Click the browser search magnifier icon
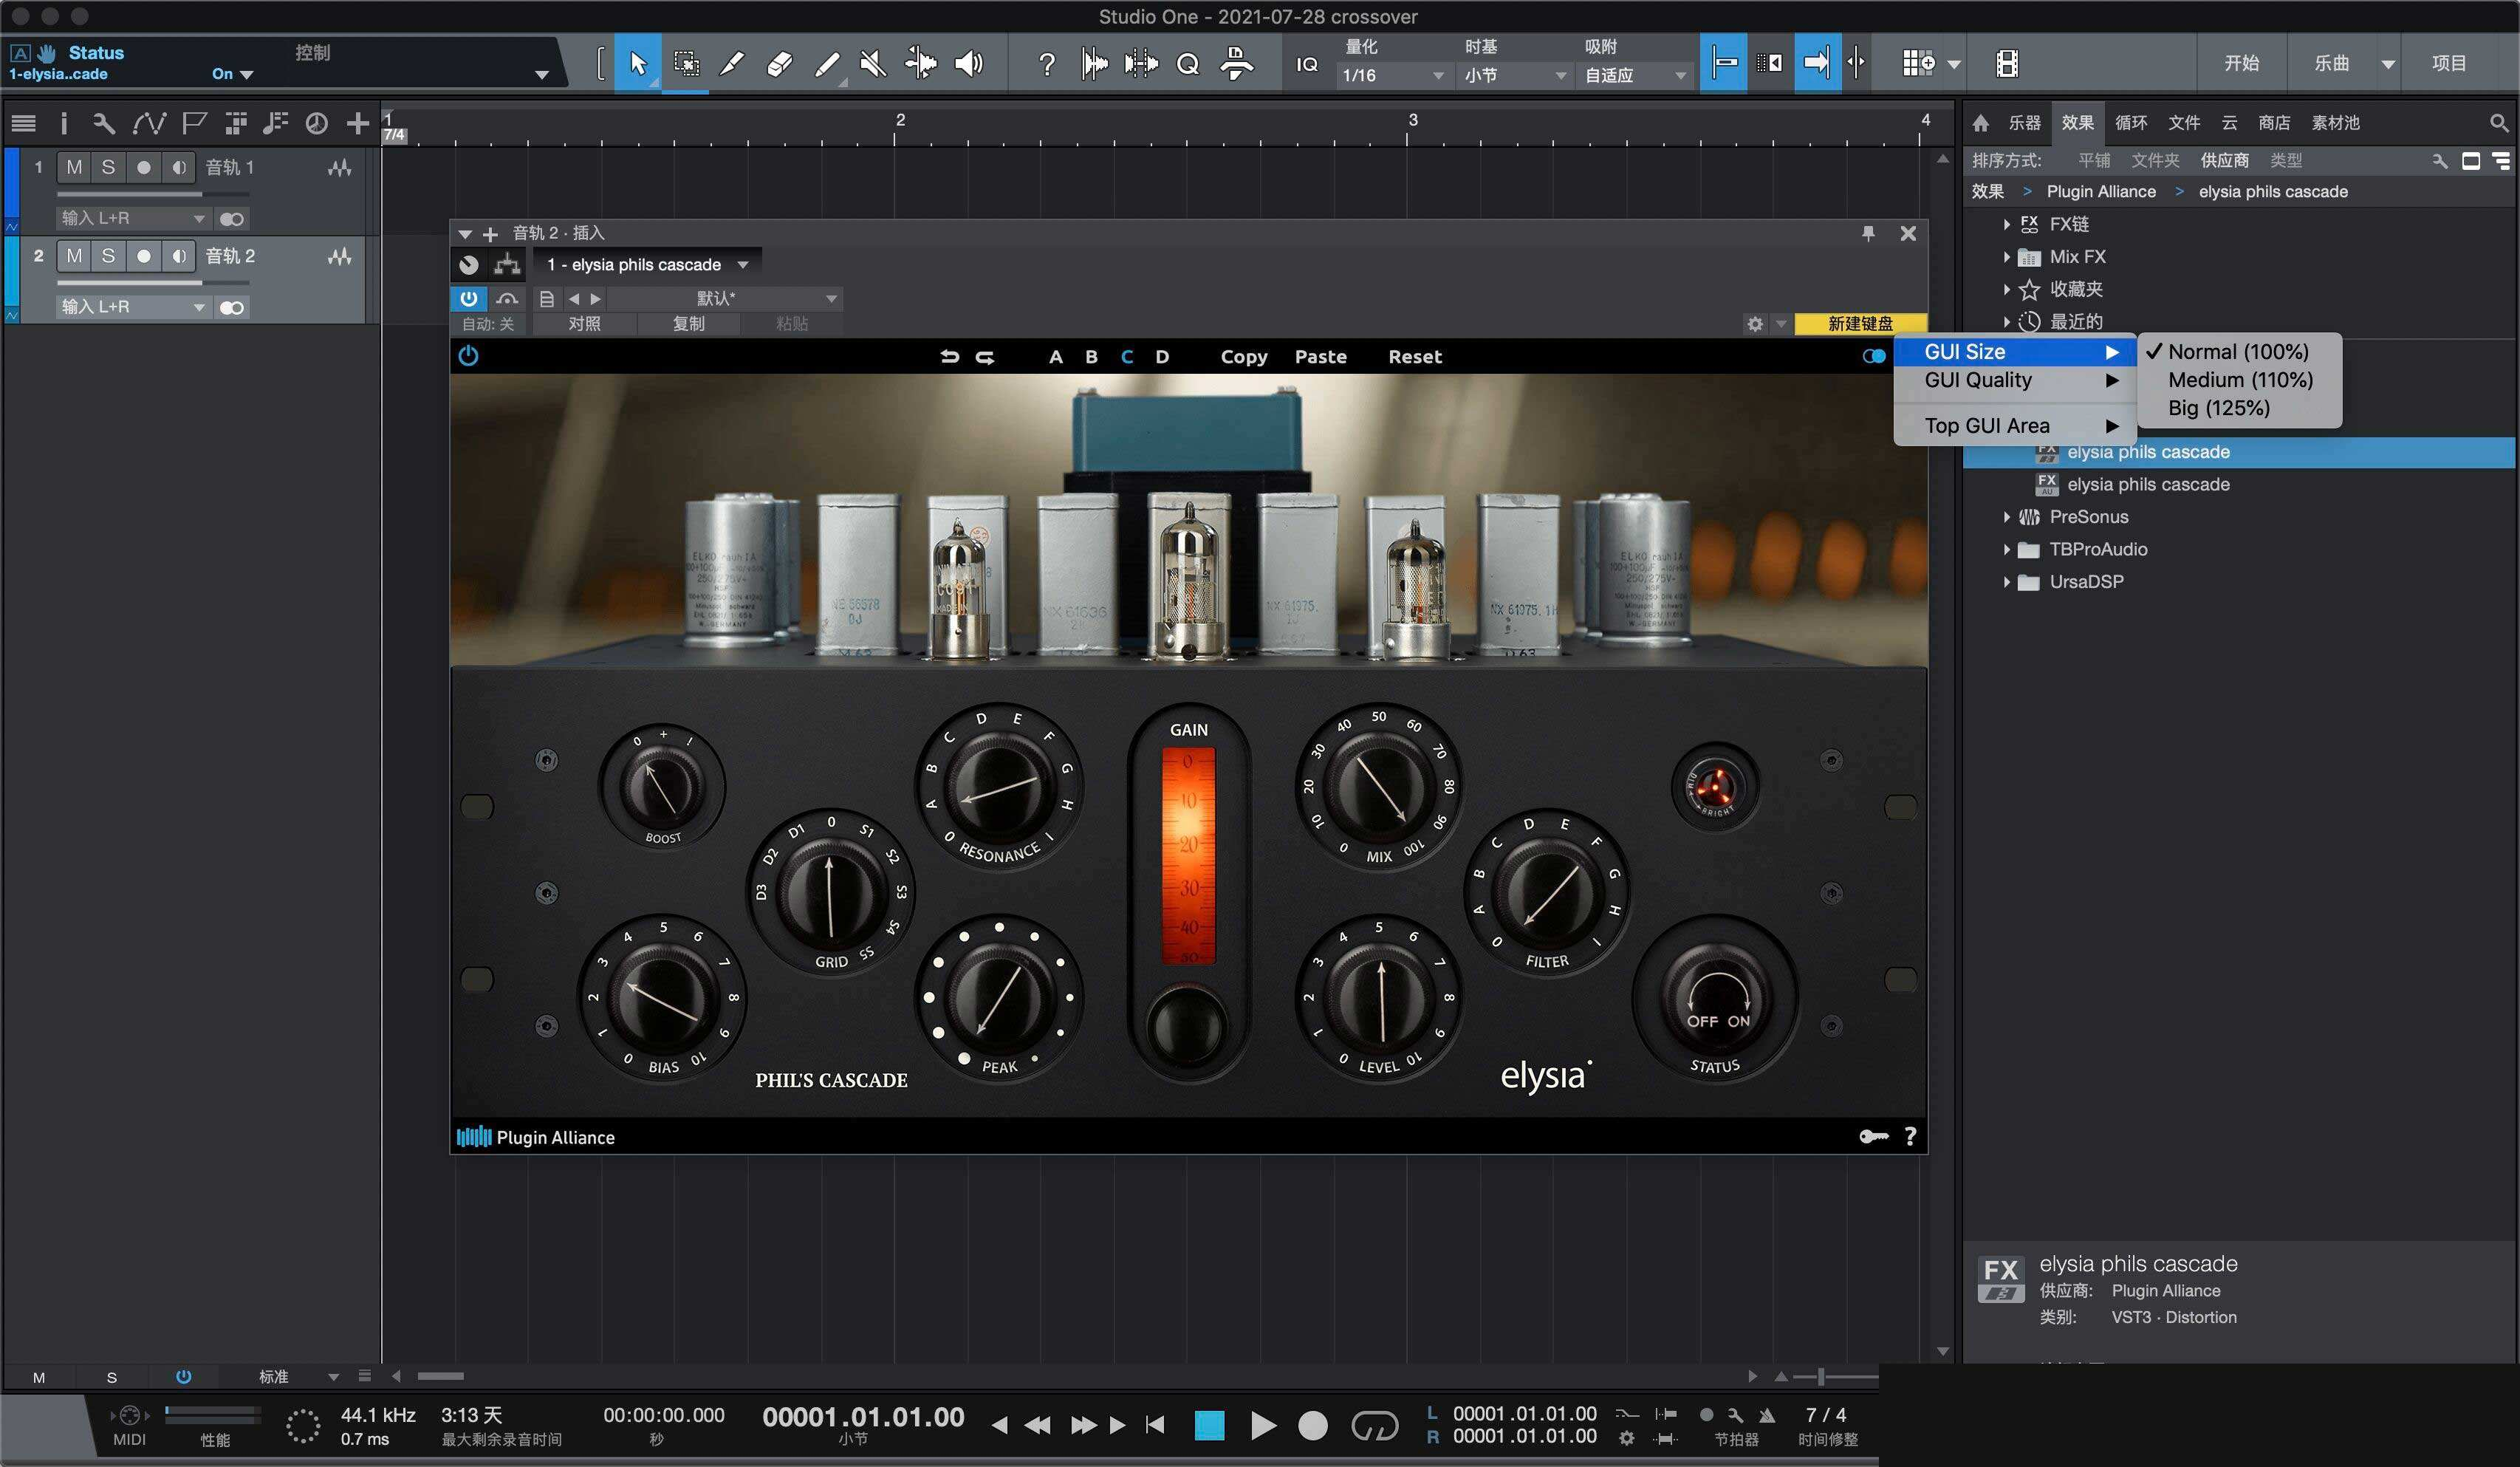2520x1467 pixels. point(2498,123)
